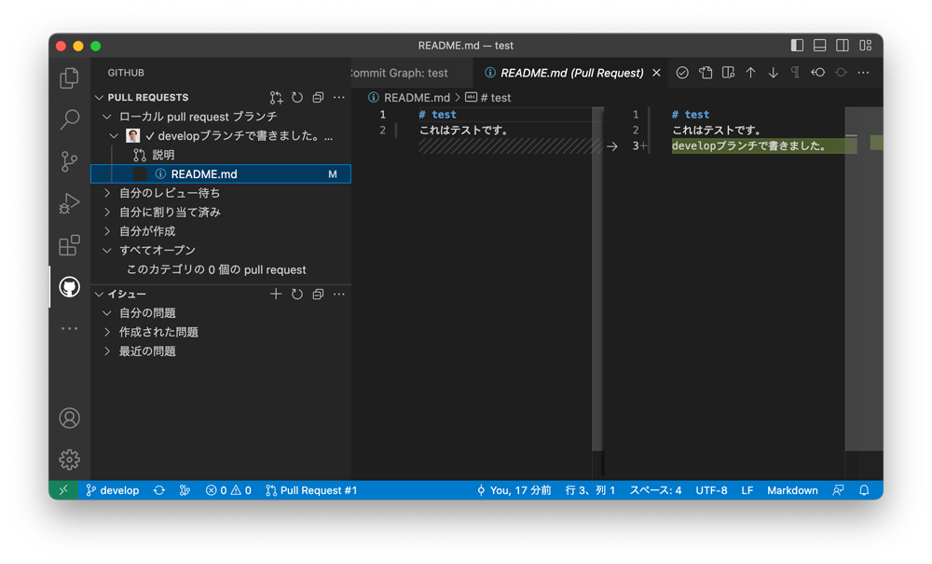The height and width of the screenshot is (564, 932).
Task: Open the Explorer view in activity bar
Action: click(70, 78)
